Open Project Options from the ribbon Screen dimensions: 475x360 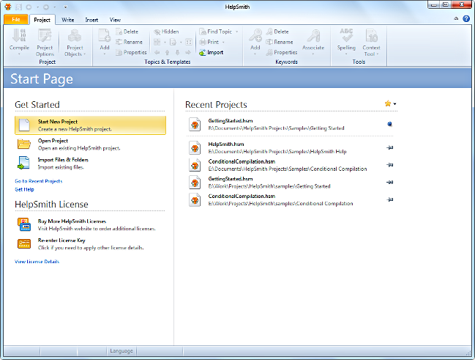click(45, 43)
